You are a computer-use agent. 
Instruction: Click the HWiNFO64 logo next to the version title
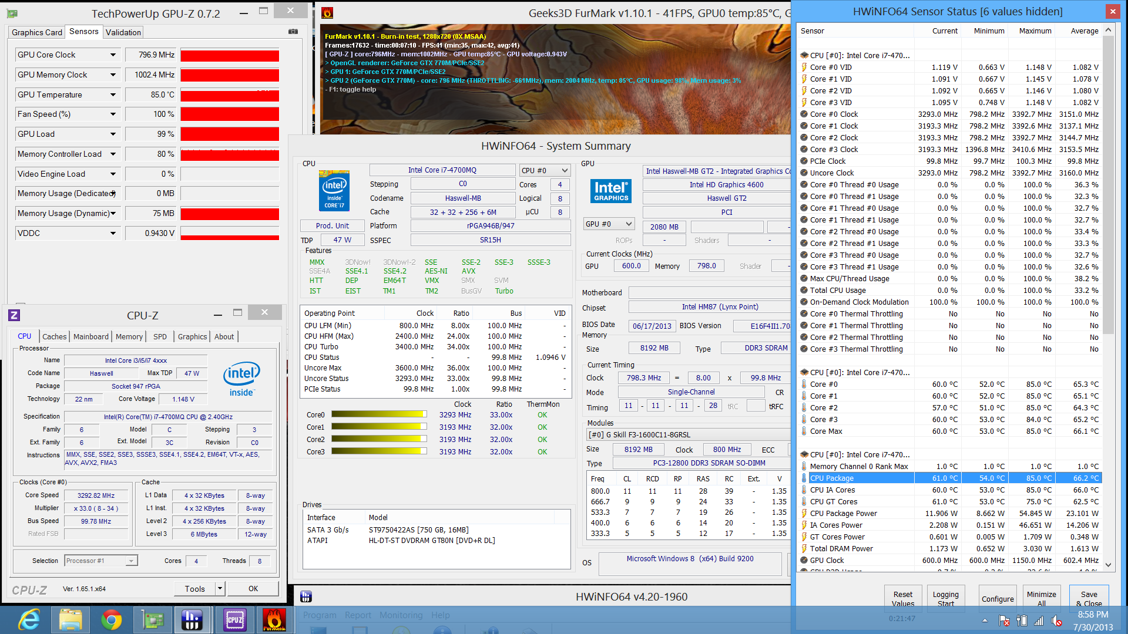pos(305,596)
